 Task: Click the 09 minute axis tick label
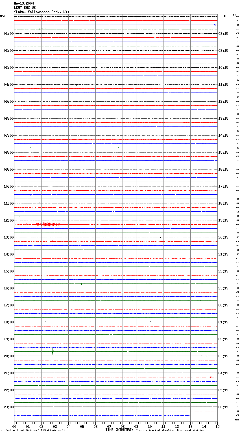coord(136,426)
